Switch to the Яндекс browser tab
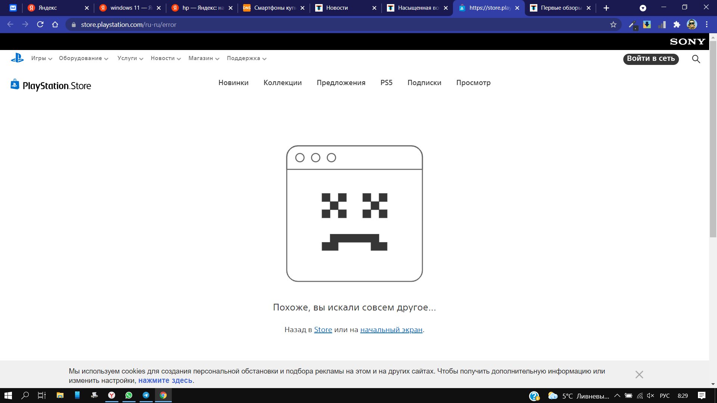Image resolution: width=717 pixels, height=403 pixels. coord(59,8)
